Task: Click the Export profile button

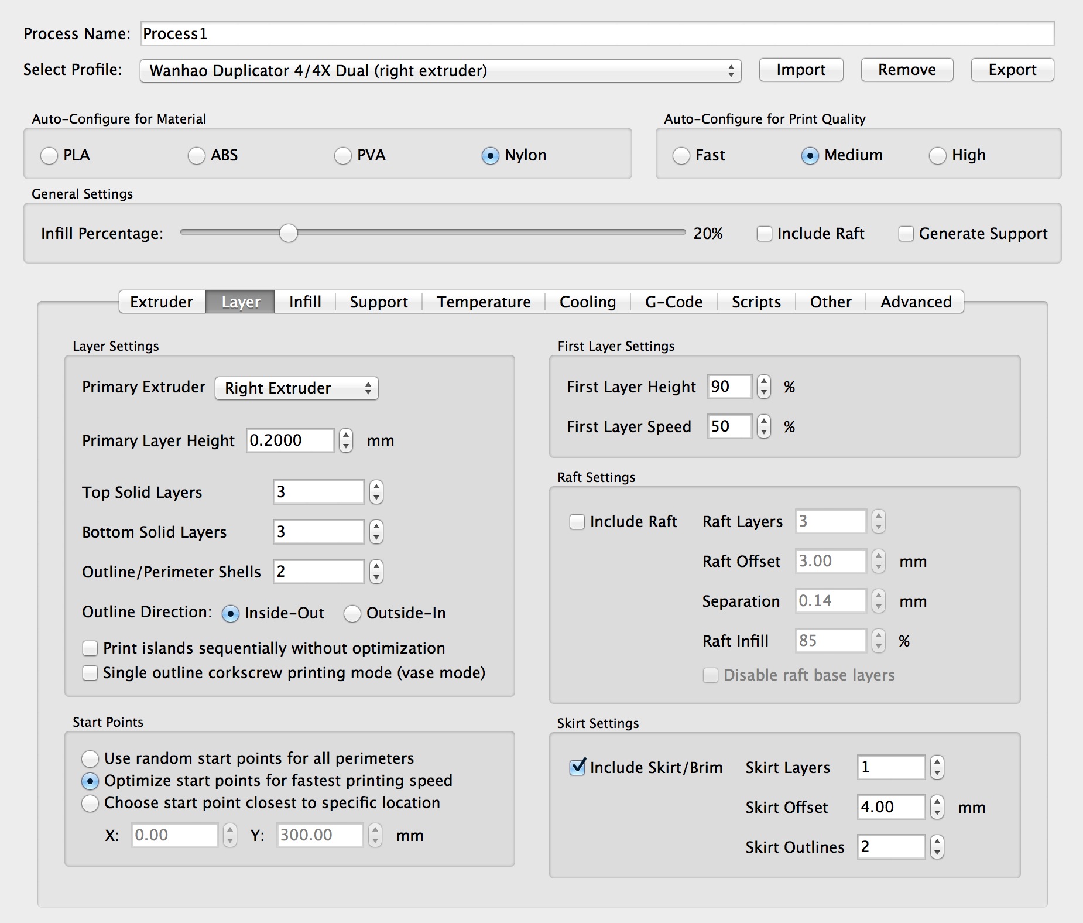Action: coord(1012,70)
